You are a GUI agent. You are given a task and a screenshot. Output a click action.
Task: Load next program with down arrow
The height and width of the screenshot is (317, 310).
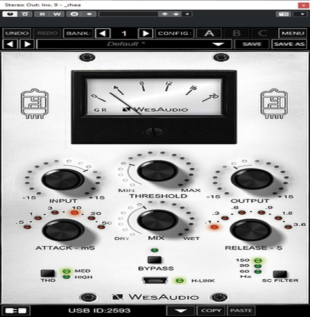176,14
